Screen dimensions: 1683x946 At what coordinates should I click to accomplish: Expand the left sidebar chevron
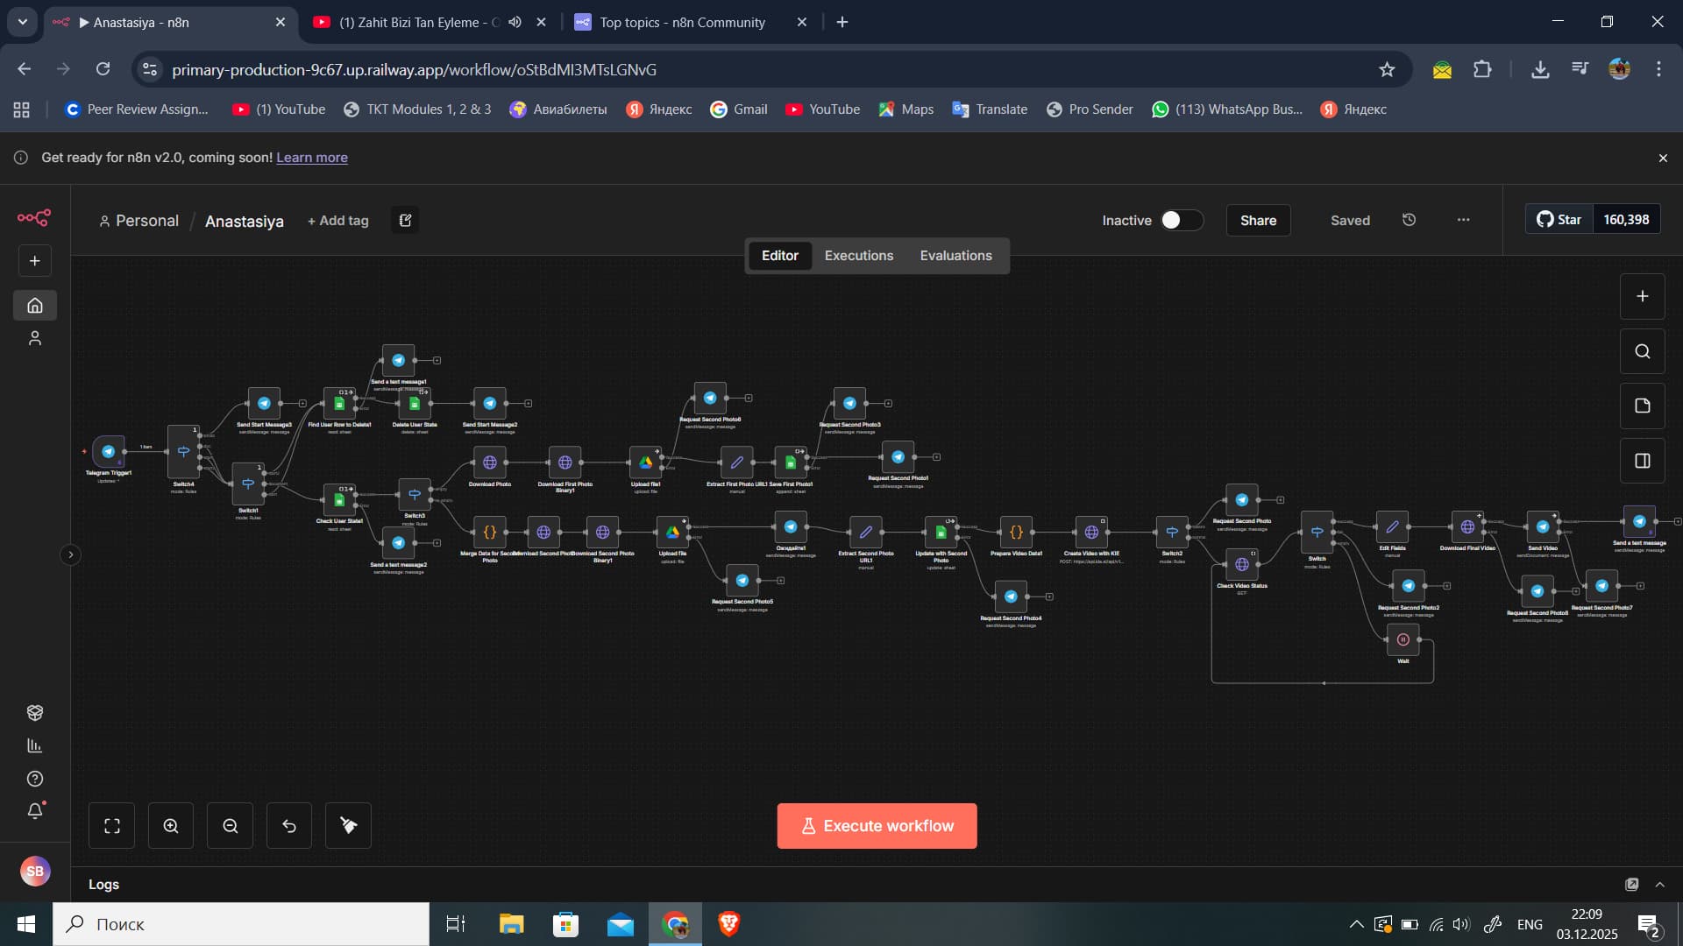[x=71, y=554]
